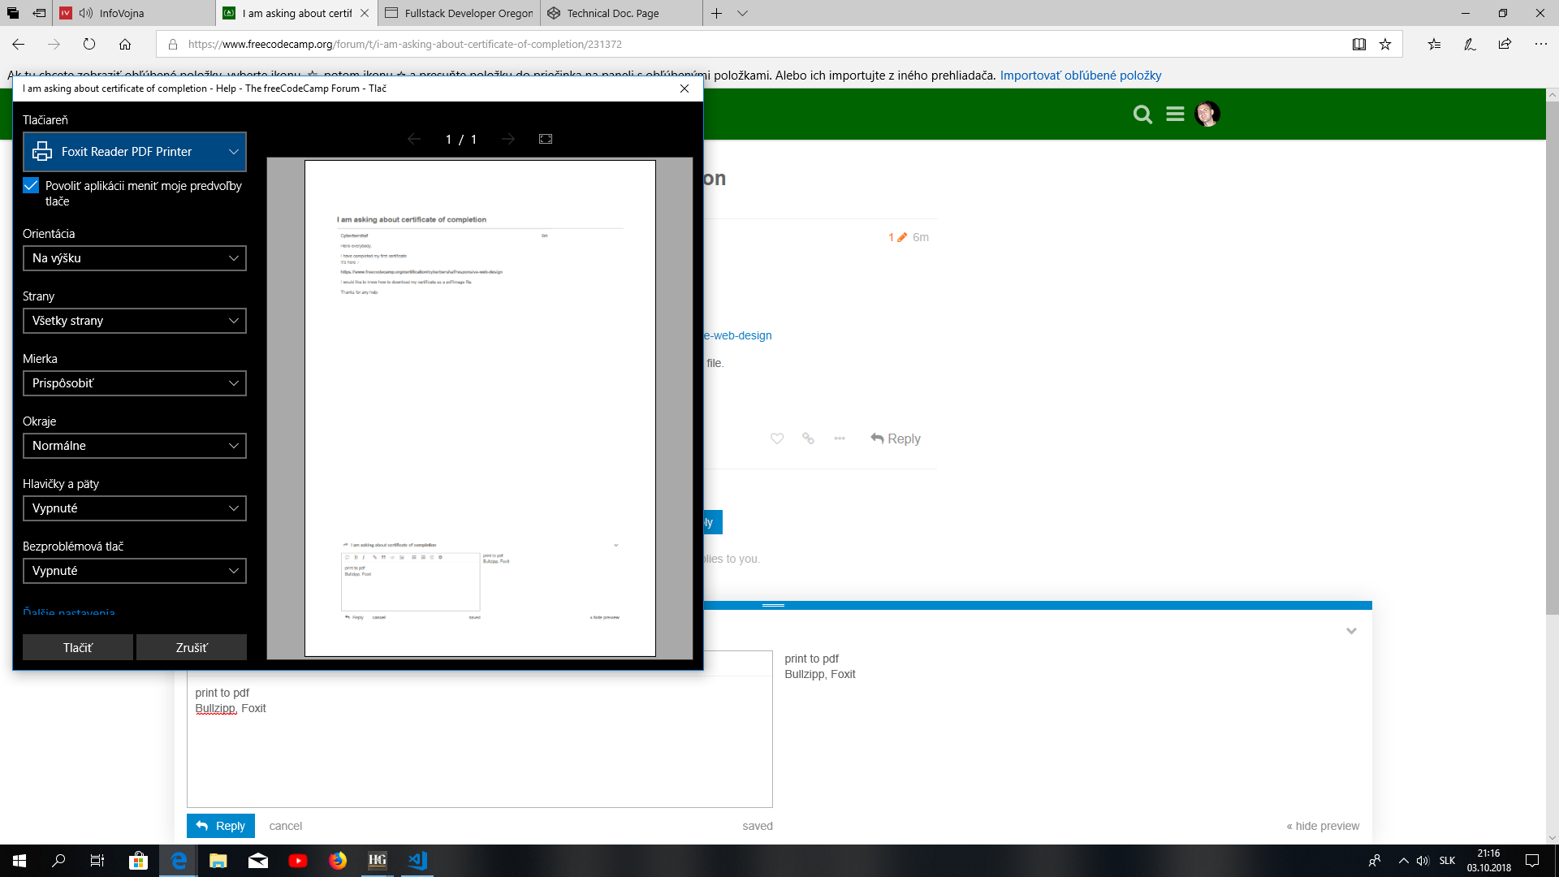Click the user avatar in forum header
Viewport: 1559px width, 877px height.
coord(1207,114)
